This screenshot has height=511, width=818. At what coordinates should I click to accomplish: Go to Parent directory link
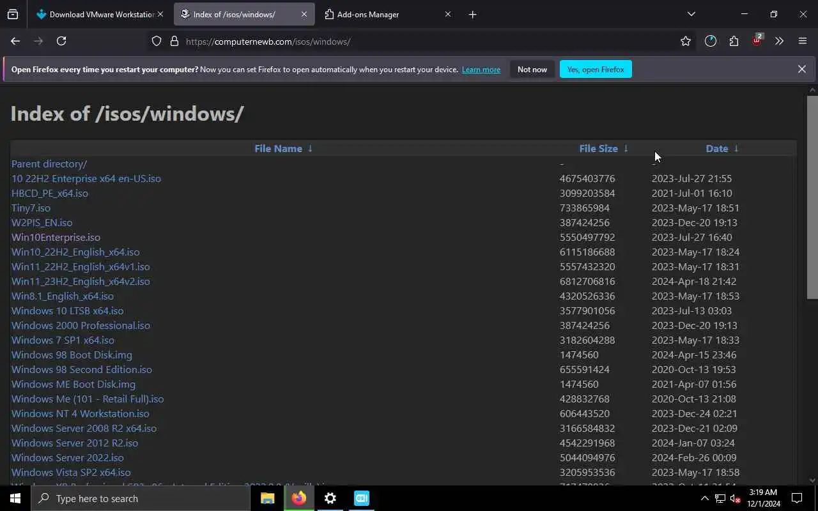pos(49,164)
